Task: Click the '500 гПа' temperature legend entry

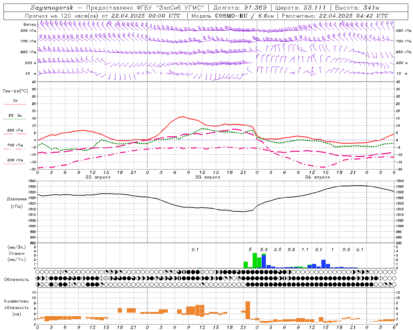Action: 15,160
